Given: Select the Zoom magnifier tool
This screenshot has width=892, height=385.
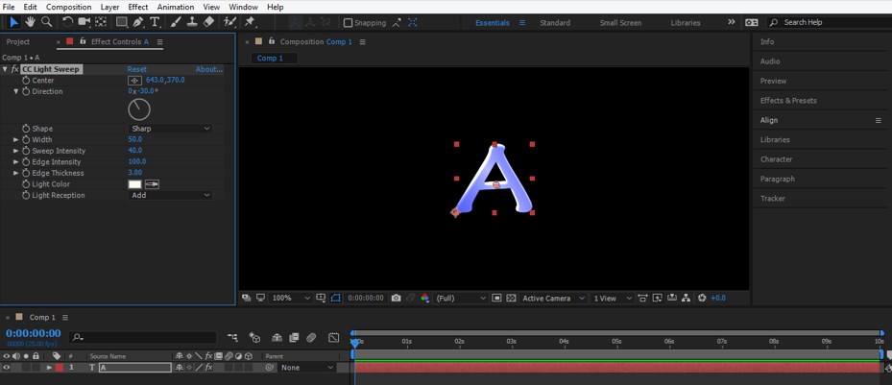Looking at the screenshot, I should pos(46,22).
